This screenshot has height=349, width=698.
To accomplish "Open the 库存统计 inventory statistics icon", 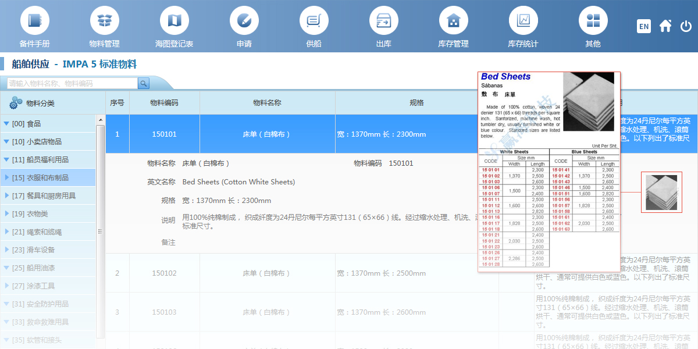I will point(523,20).
